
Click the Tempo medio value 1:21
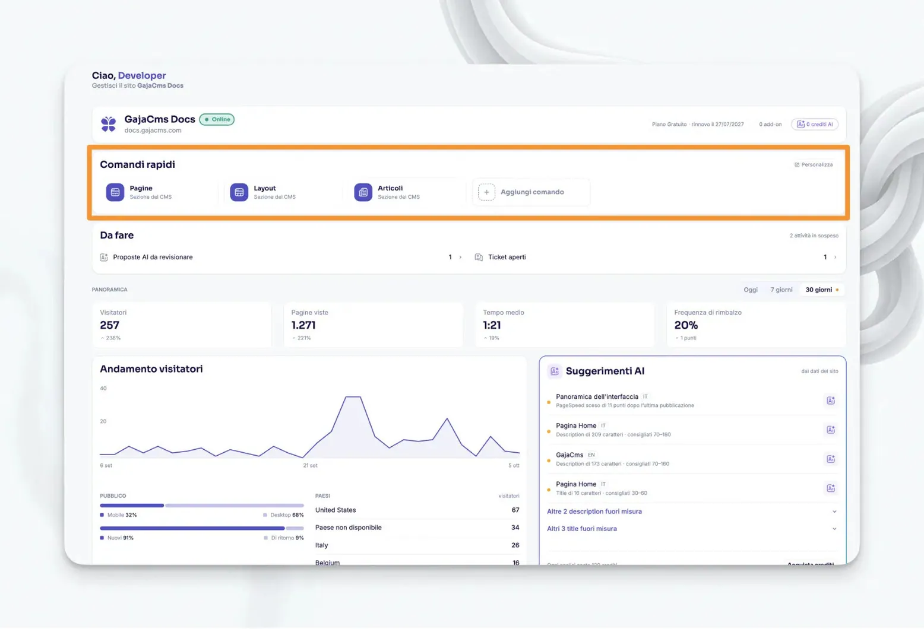pyautogui.click(x=492, y=325)
